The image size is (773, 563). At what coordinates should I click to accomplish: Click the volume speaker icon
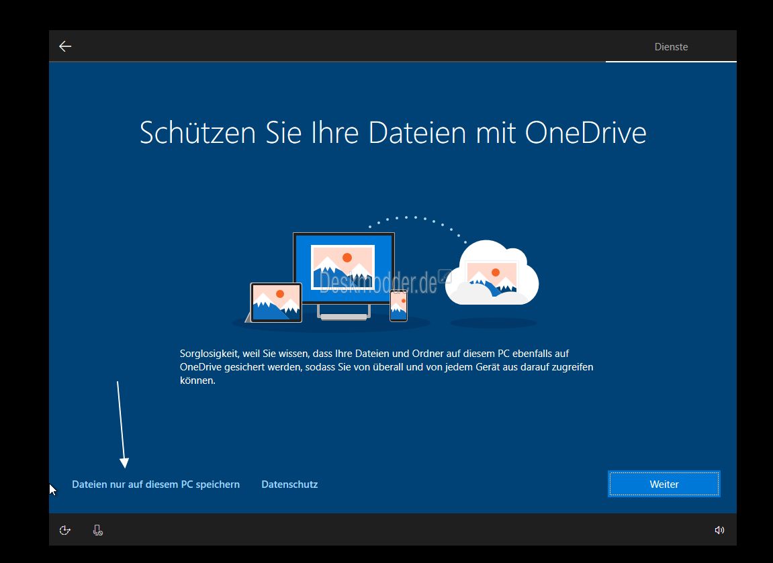pos(719,530)
